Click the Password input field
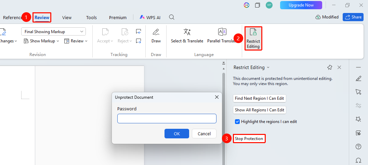Screen dimensions: 368x165 (167, 119)
